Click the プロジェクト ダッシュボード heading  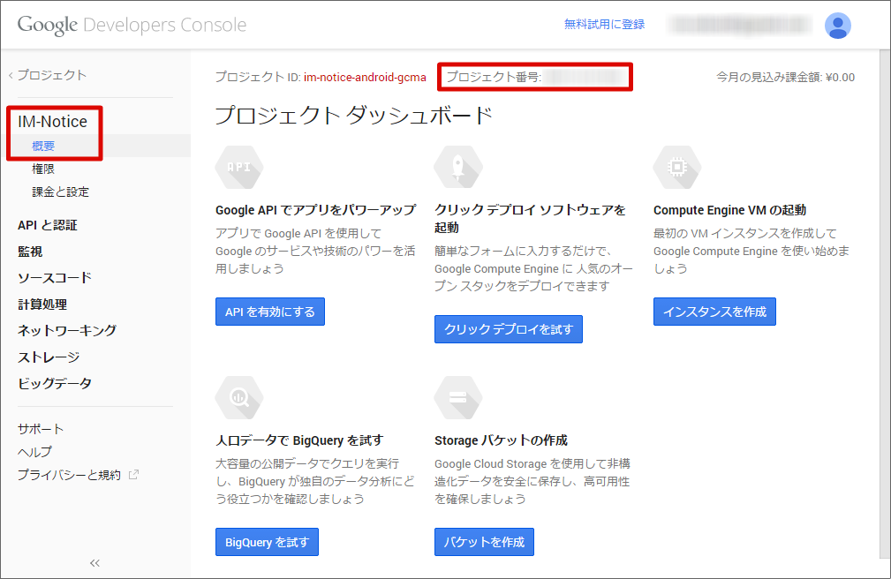coord(353,116)
